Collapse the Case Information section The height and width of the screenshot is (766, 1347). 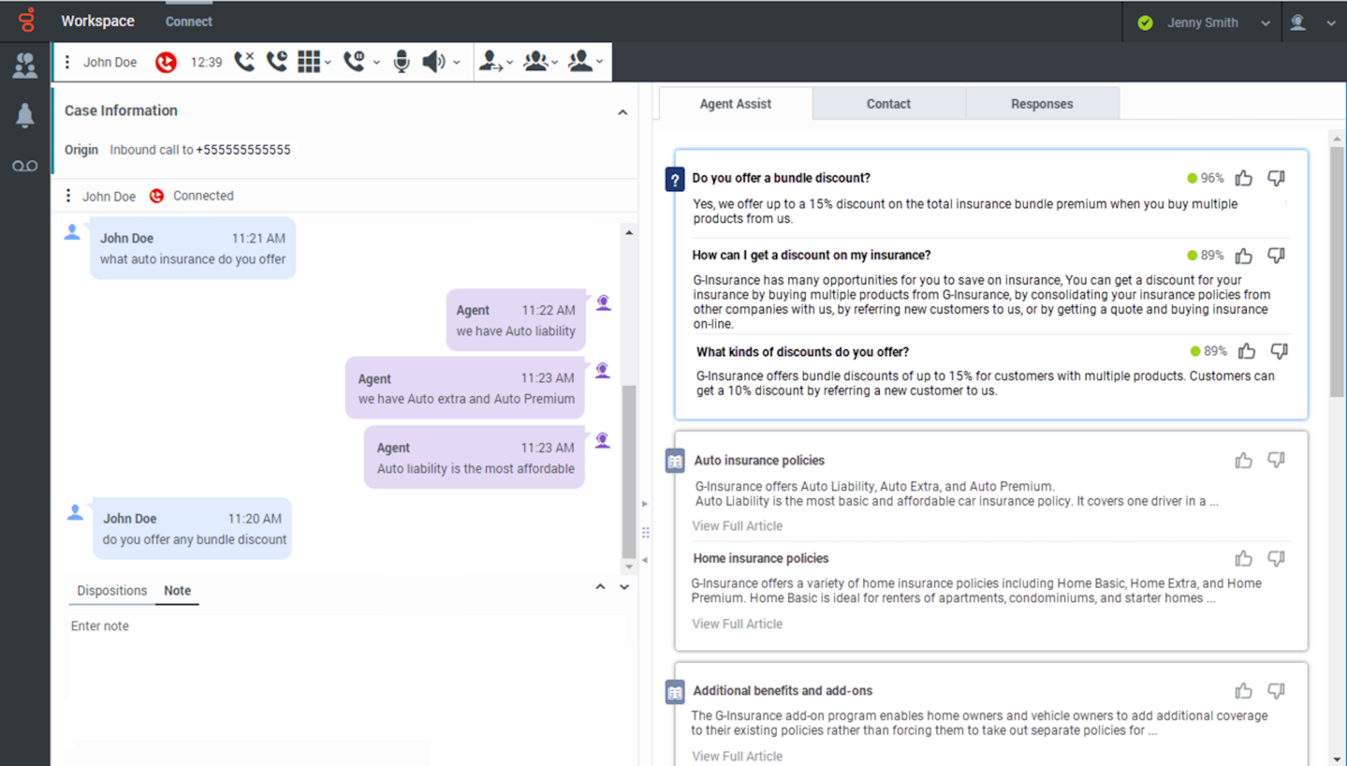click(623, 112)
